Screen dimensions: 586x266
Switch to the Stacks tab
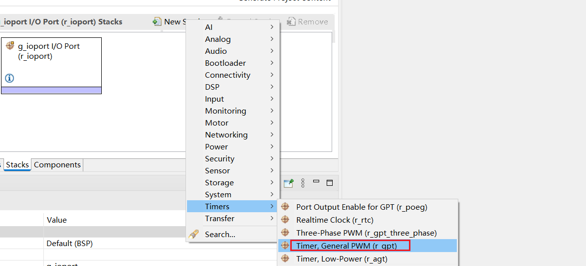click(x=17, y=165)
